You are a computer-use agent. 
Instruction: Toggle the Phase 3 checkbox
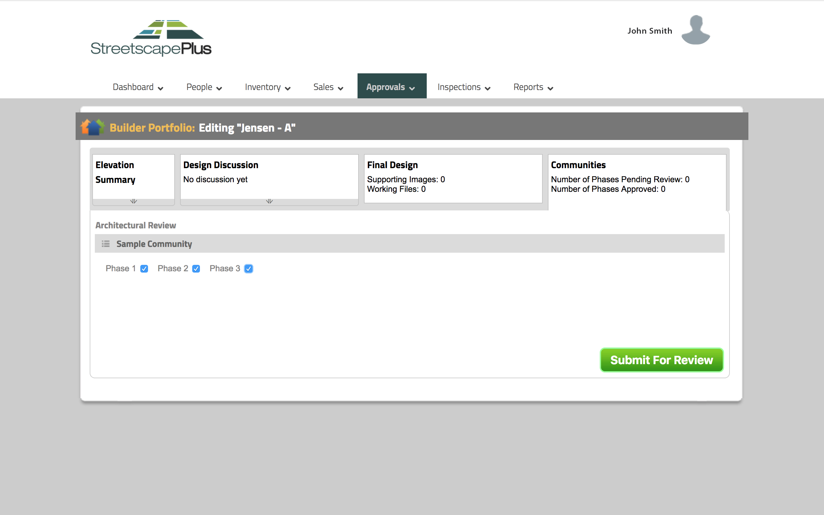pos(249,269)
